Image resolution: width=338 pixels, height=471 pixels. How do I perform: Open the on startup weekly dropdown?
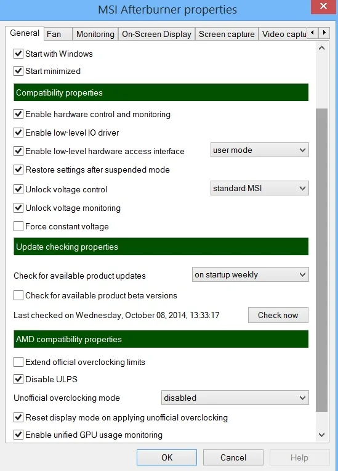[x=250, y=274]
